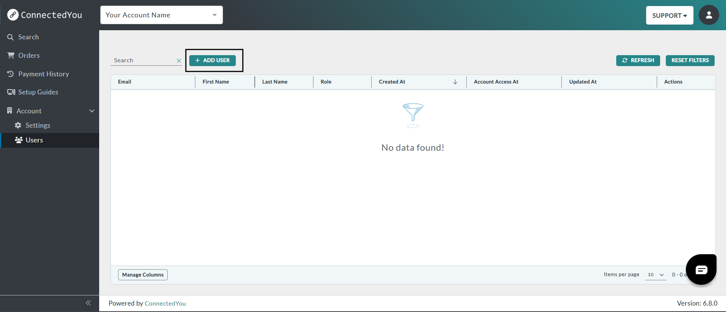
Task: Open Setup Guides in sidebar
Action: click(38, 92)
